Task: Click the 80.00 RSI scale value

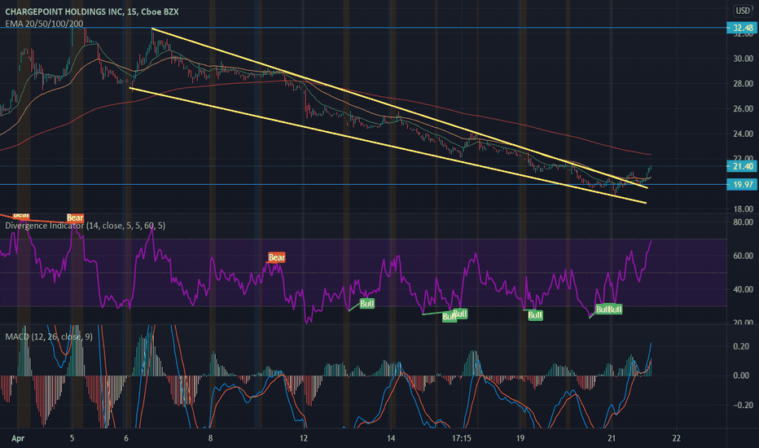Action: (743, 222)
